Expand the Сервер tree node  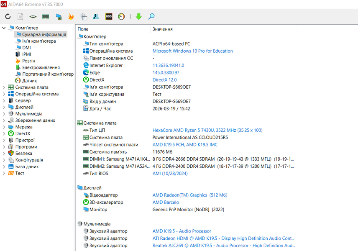coord(4,100)
